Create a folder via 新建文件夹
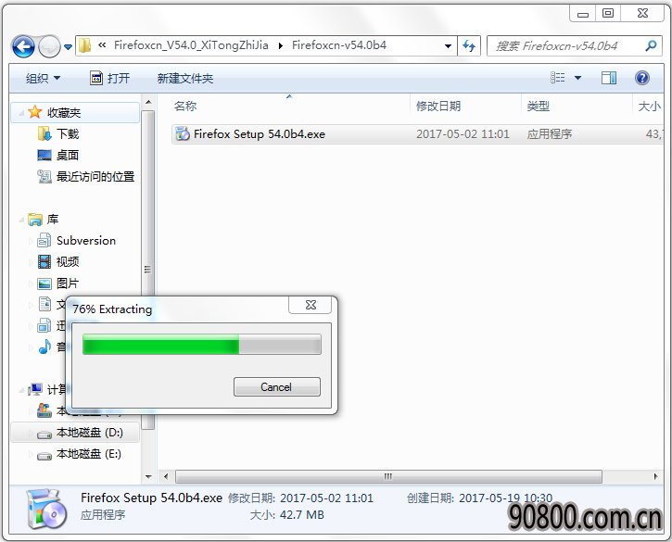 pos(184,79)
